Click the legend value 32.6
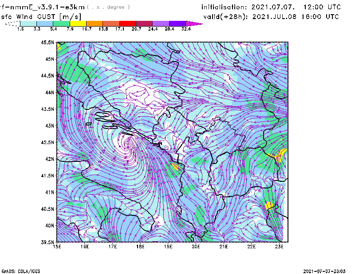The height and width of the screenshot is (274, 355). pos(186,29)
